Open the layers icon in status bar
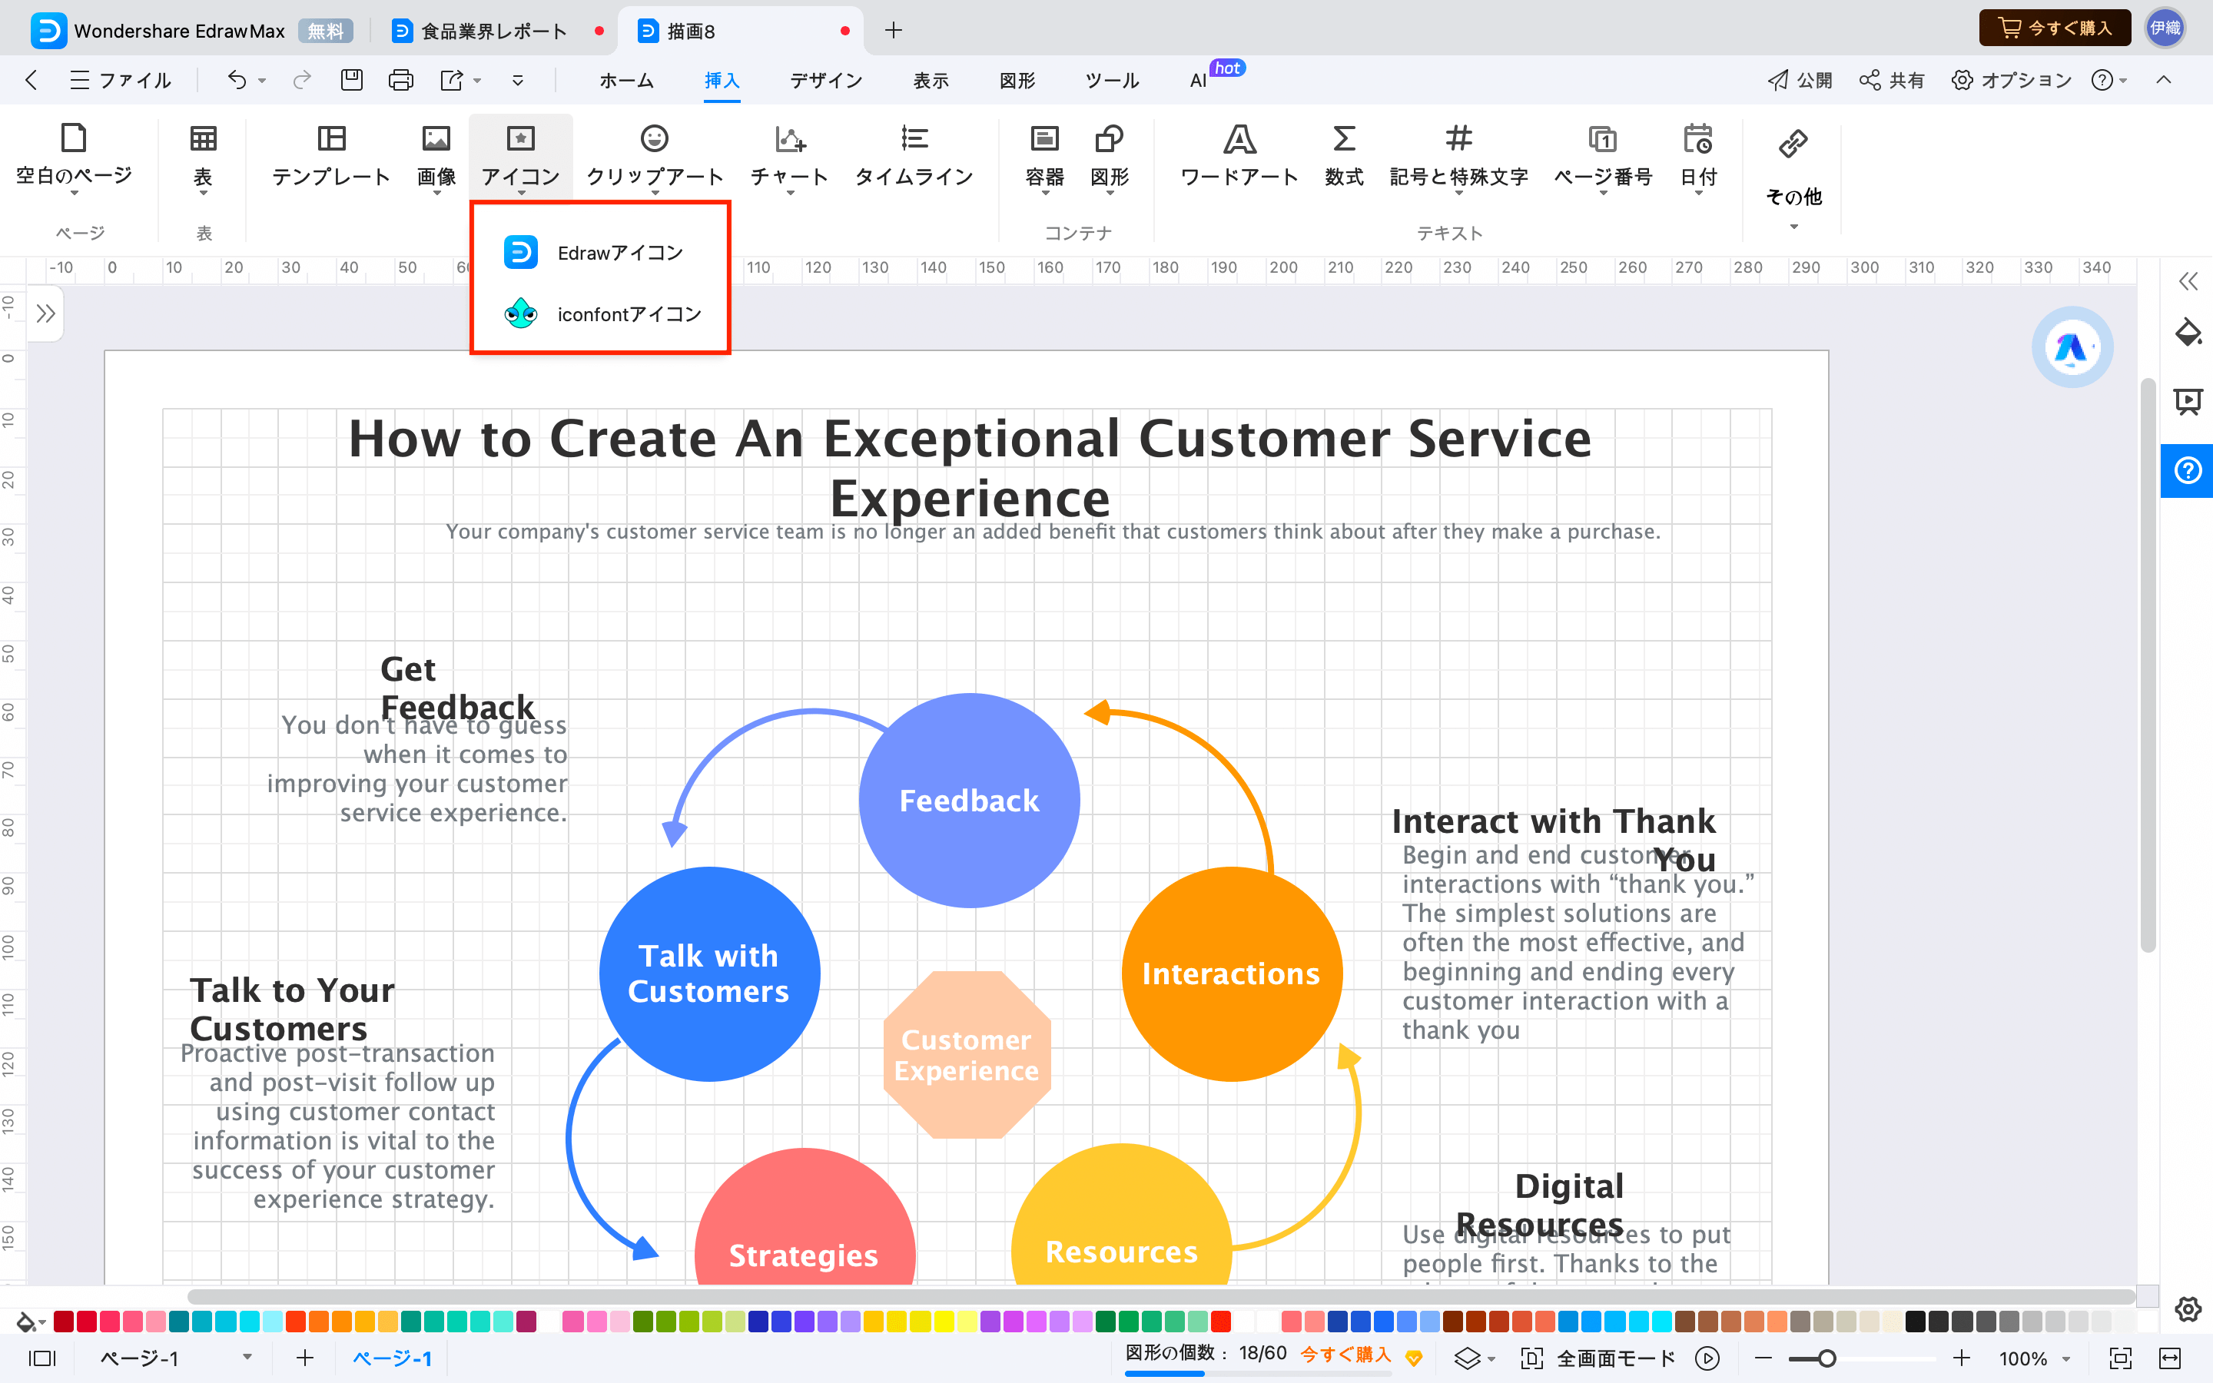The image size is (2213, 1383). [x=1467, y=1358]
